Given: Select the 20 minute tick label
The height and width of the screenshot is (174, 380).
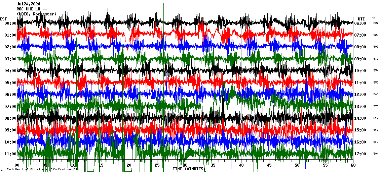Looking at the screenshot, I should [x=129, y=165].
